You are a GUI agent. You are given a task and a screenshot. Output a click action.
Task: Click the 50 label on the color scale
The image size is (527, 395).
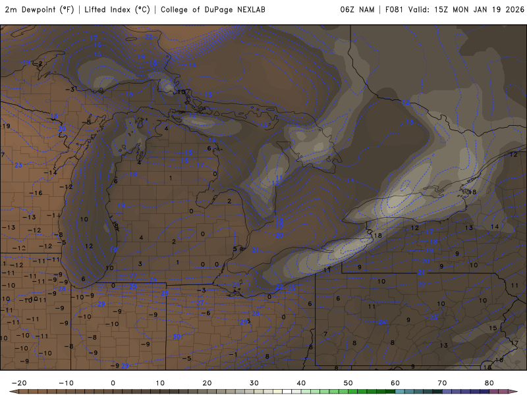(x=348, y=383)
